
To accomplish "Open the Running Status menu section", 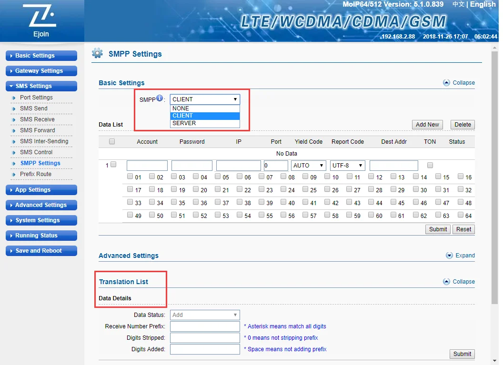I will point(41,236).
